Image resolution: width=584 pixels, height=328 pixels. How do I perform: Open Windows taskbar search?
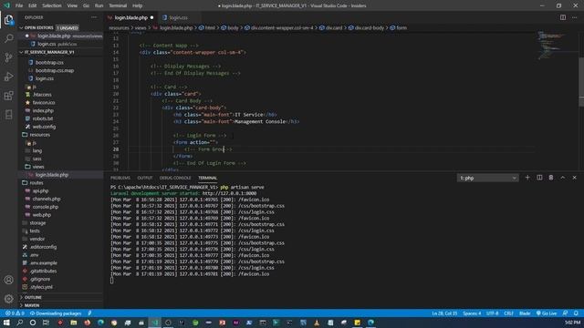point(20,323)
